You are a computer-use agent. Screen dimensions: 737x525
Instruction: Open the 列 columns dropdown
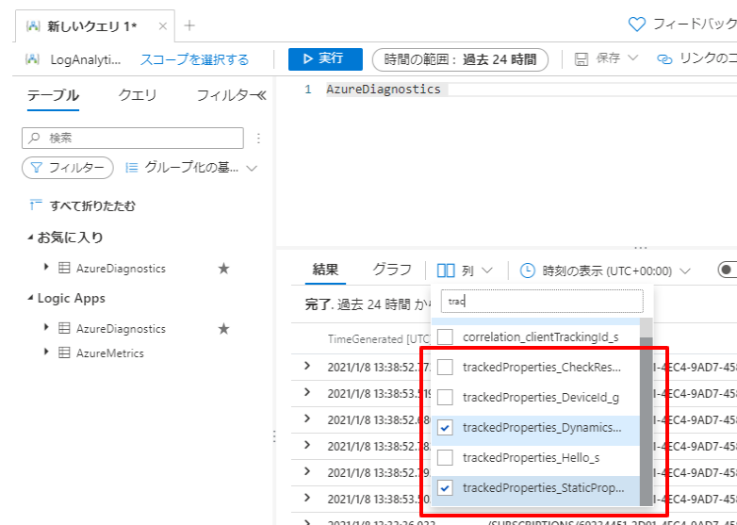click(465, 271)
